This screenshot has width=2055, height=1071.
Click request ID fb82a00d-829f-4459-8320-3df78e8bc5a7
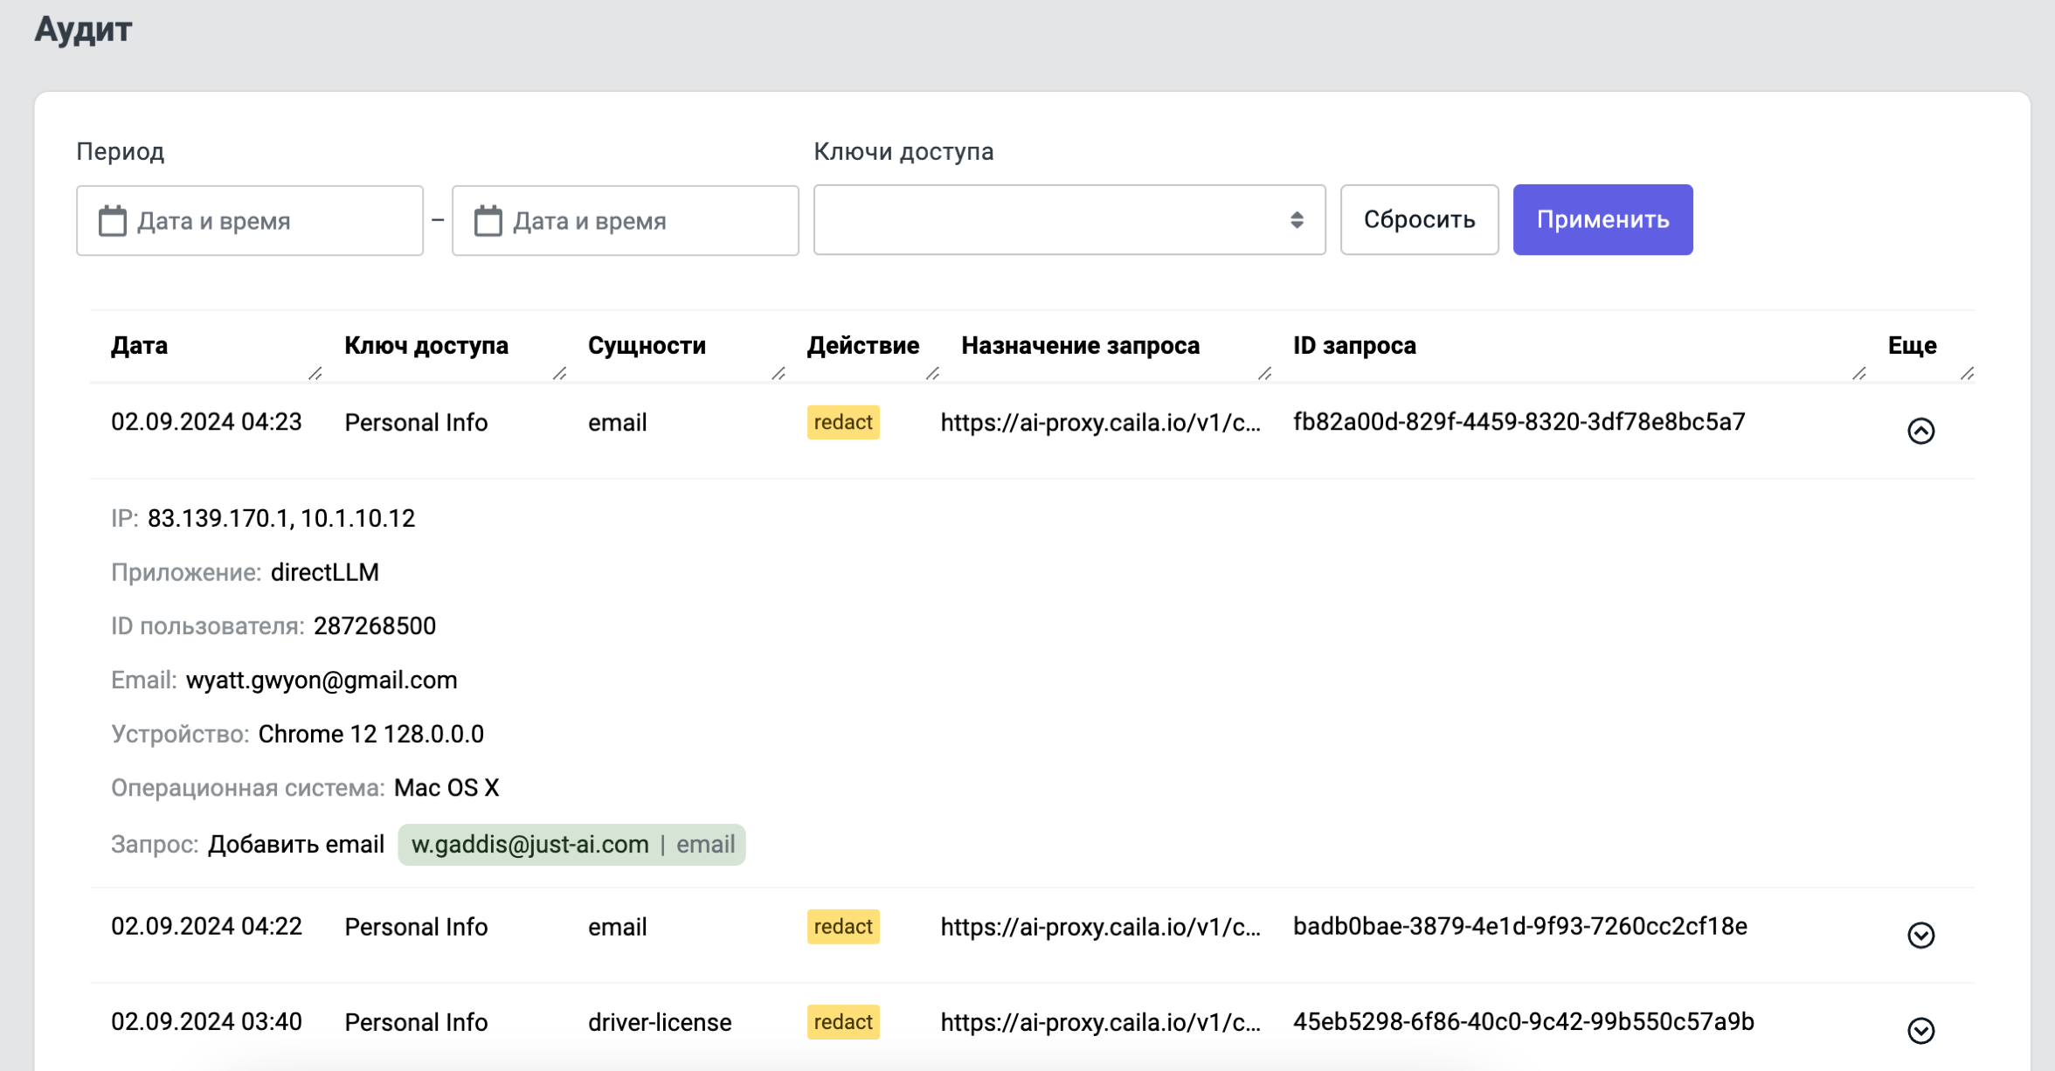click(1519, 422)
